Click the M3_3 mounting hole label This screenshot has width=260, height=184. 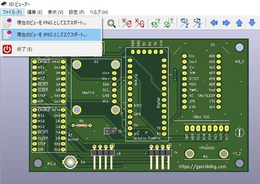pyautogui.click(x=239, y=62)
